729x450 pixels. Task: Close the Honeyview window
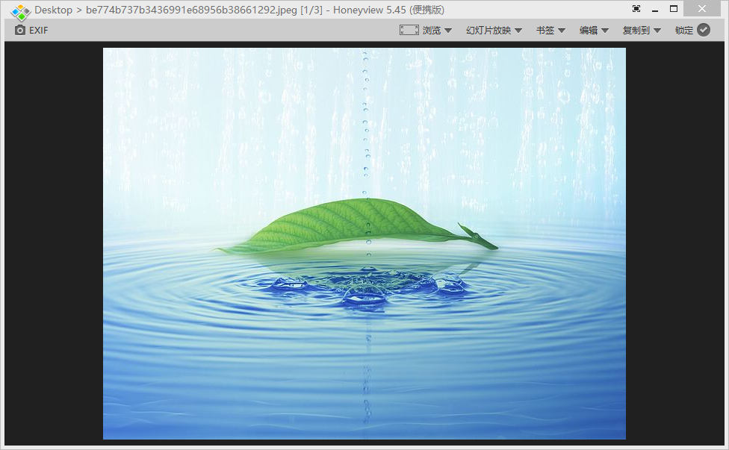[702, 9]
